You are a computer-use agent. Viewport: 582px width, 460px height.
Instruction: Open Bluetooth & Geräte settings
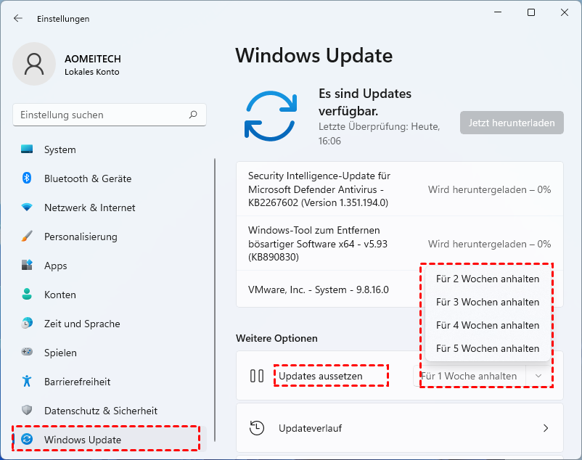tap(110, 178)
